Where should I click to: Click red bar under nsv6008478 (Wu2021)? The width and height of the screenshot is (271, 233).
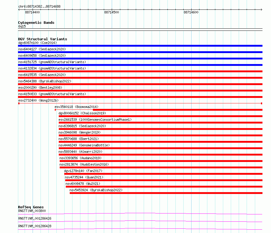coord(164,187)
